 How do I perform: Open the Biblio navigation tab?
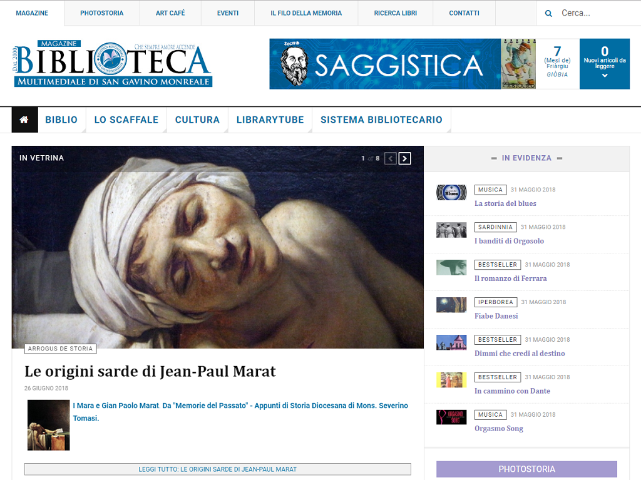(61, 120)
